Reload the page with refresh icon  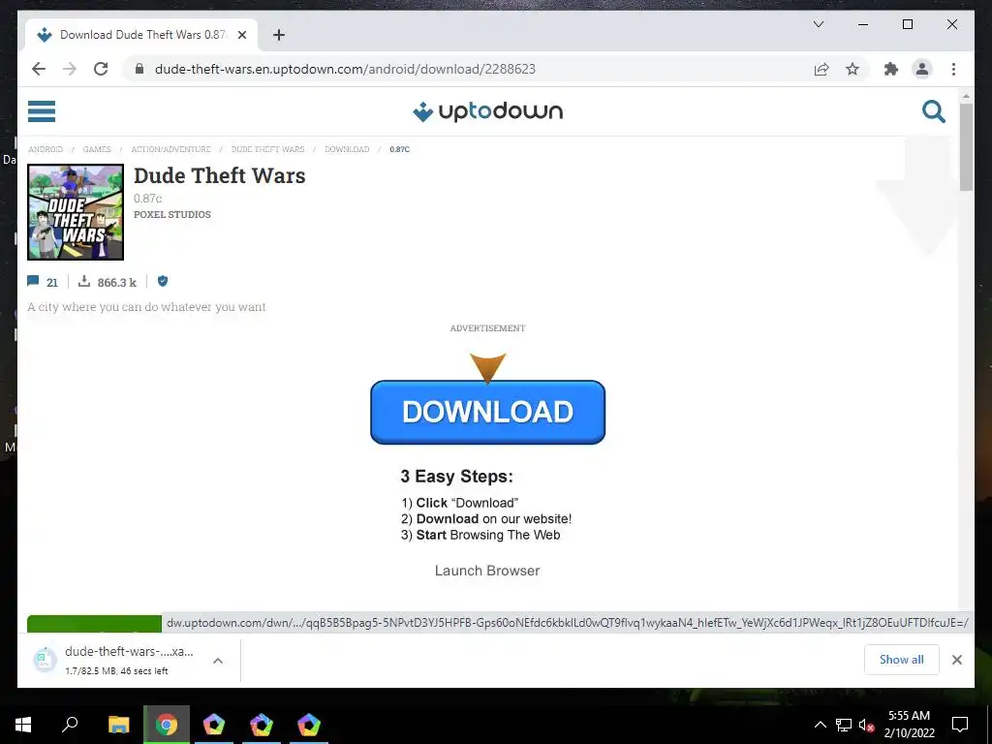(101, 69)
